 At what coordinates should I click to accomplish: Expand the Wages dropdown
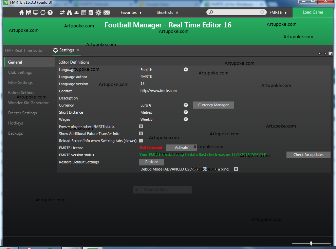point(186,119)
